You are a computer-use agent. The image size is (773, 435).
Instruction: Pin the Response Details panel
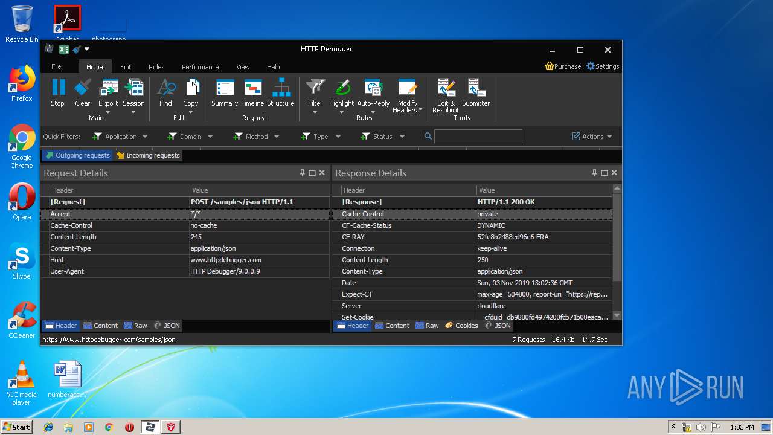(595, 173)
